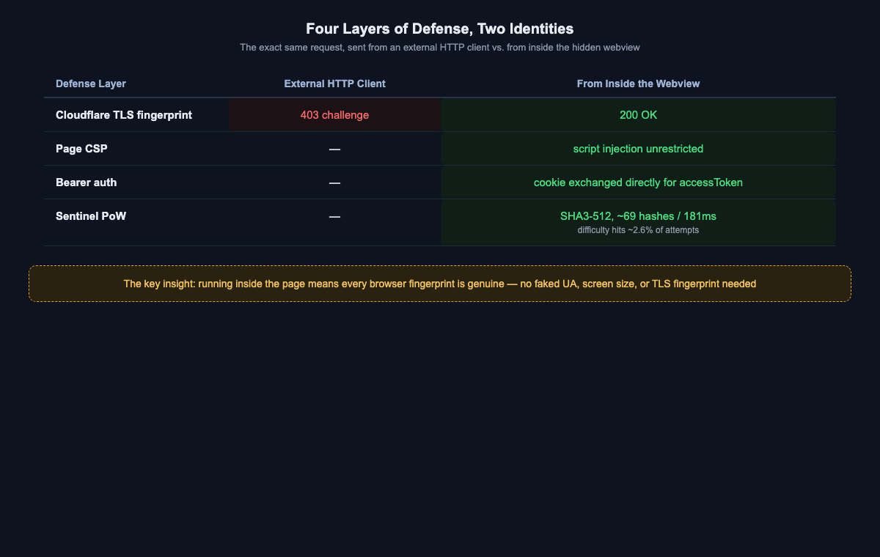Select the 'From Inside the Webview' column header
This screenshot has height=557, width=880.
click(x=638, y=84)
